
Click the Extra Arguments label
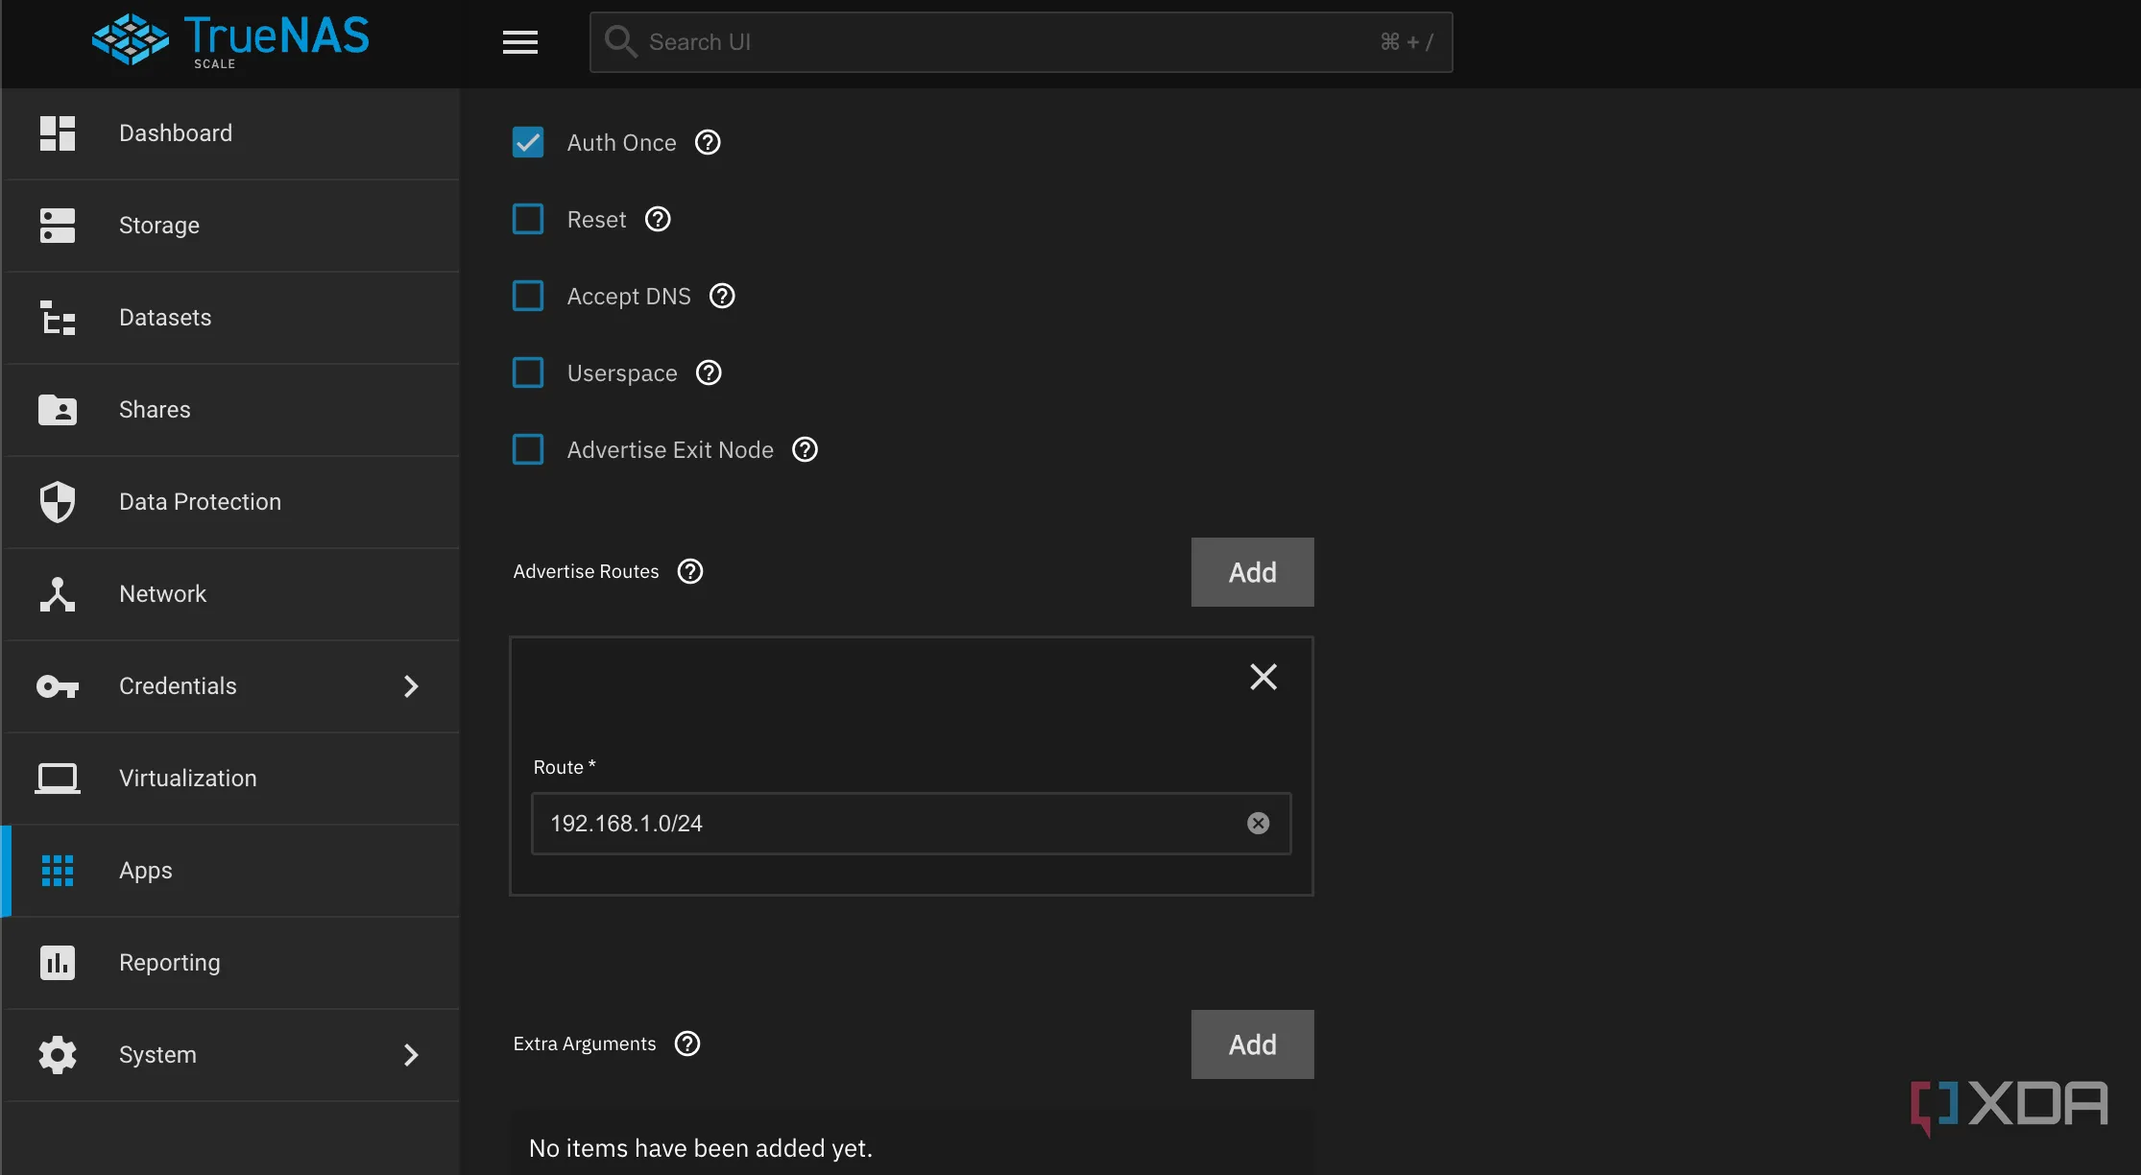pos(585,1043)
